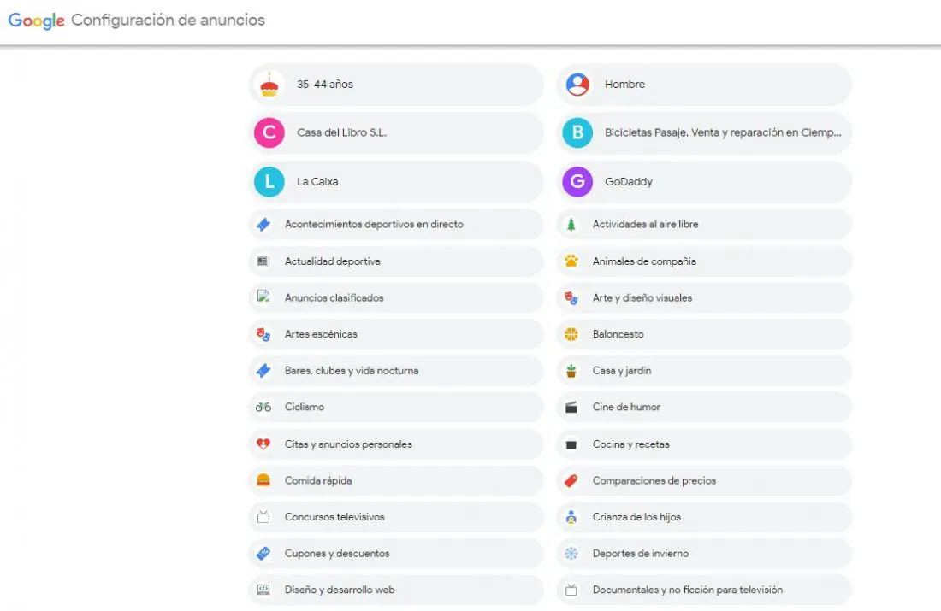Select the pink C Casa del Libro avatar

tap(269, 132)
